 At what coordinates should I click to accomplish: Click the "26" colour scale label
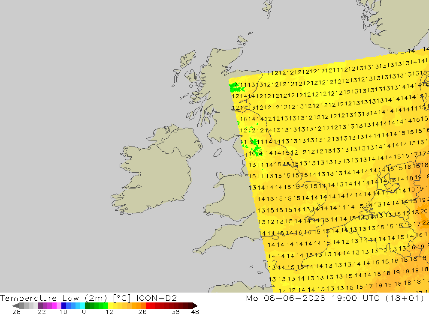(x=142, y=311)
